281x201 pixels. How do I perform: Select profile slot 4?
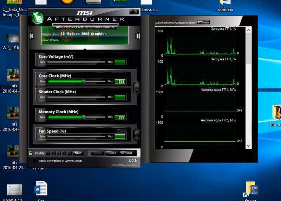[x=65, y=153]
